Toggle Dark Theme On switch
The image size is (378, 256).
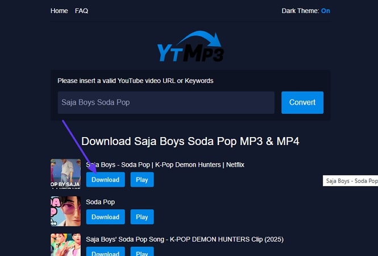point(325,11)
